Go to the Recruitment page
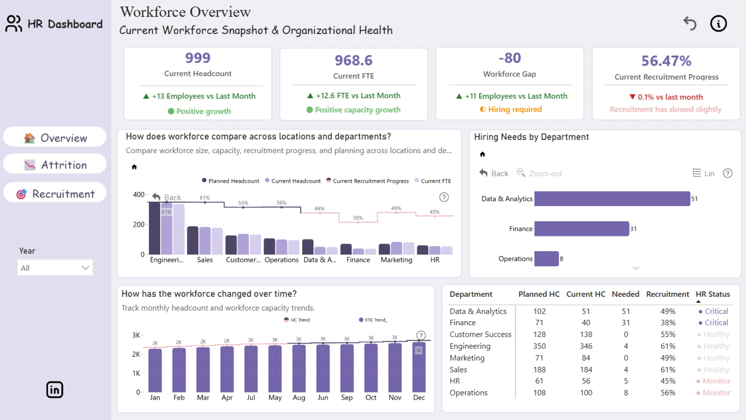This screenshot has width=746, height=420. 55,194
